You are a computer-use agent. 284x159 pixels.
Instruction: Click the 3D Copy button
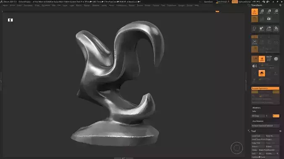coord(258,116)
